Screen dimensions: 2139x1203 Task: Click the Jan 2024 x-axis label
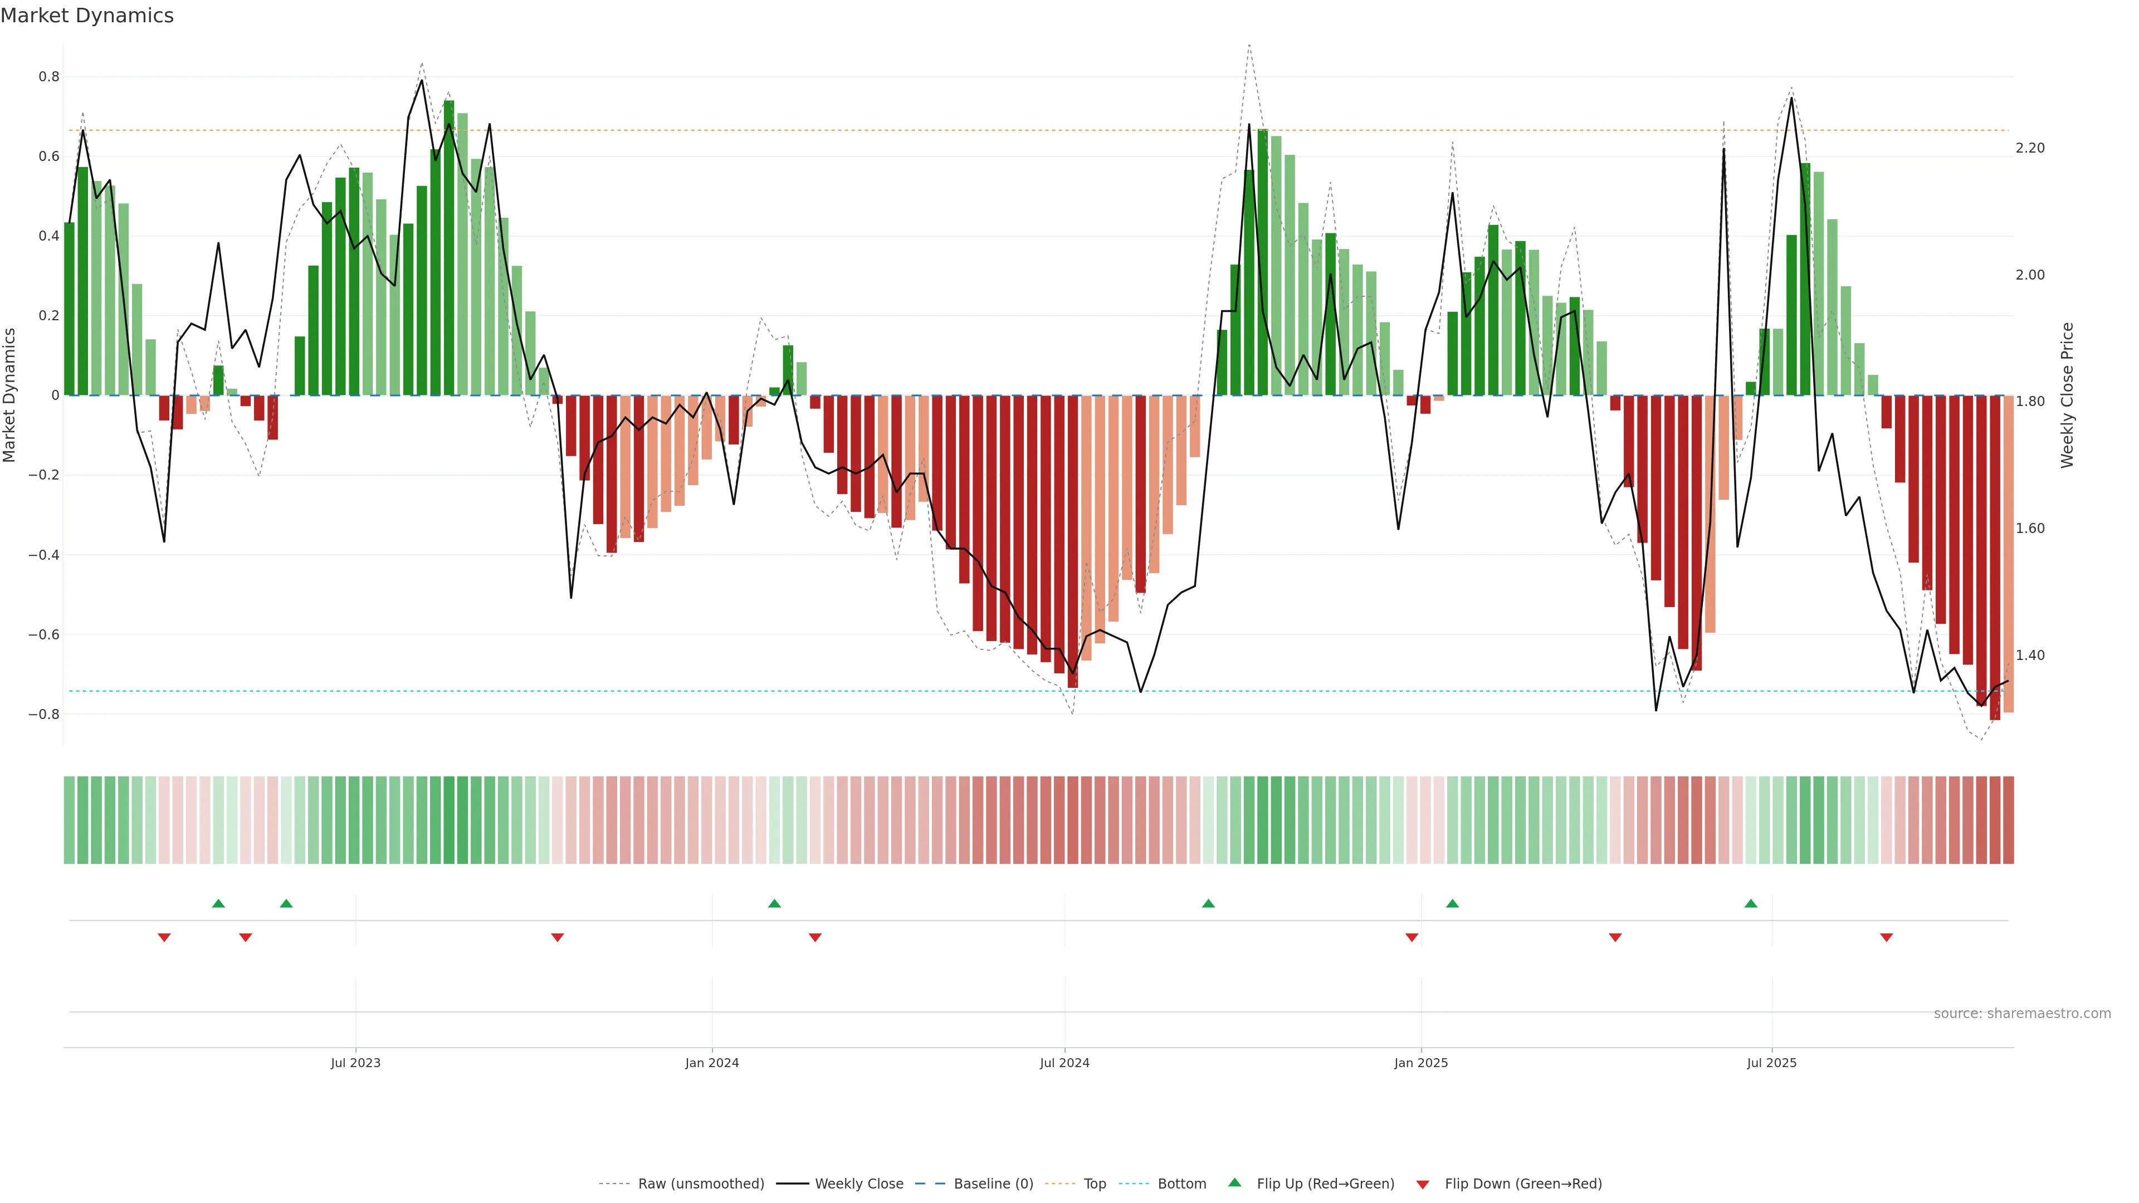(x=712, y=1063)
